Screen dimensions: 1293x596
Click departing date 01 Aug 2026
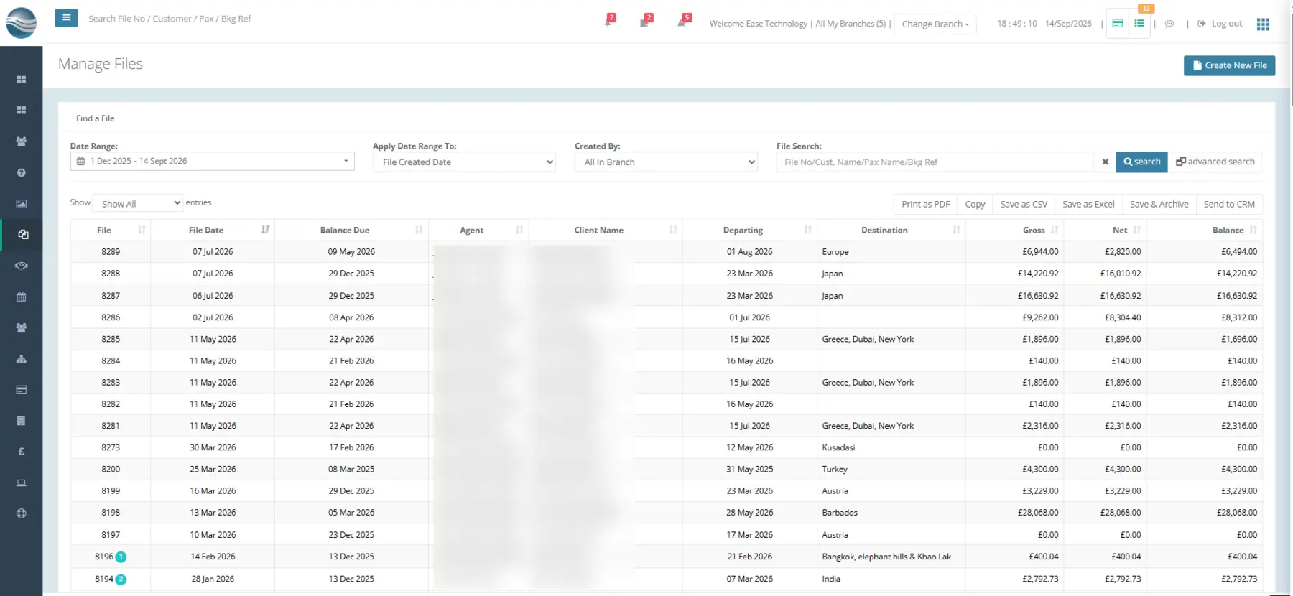749,252
